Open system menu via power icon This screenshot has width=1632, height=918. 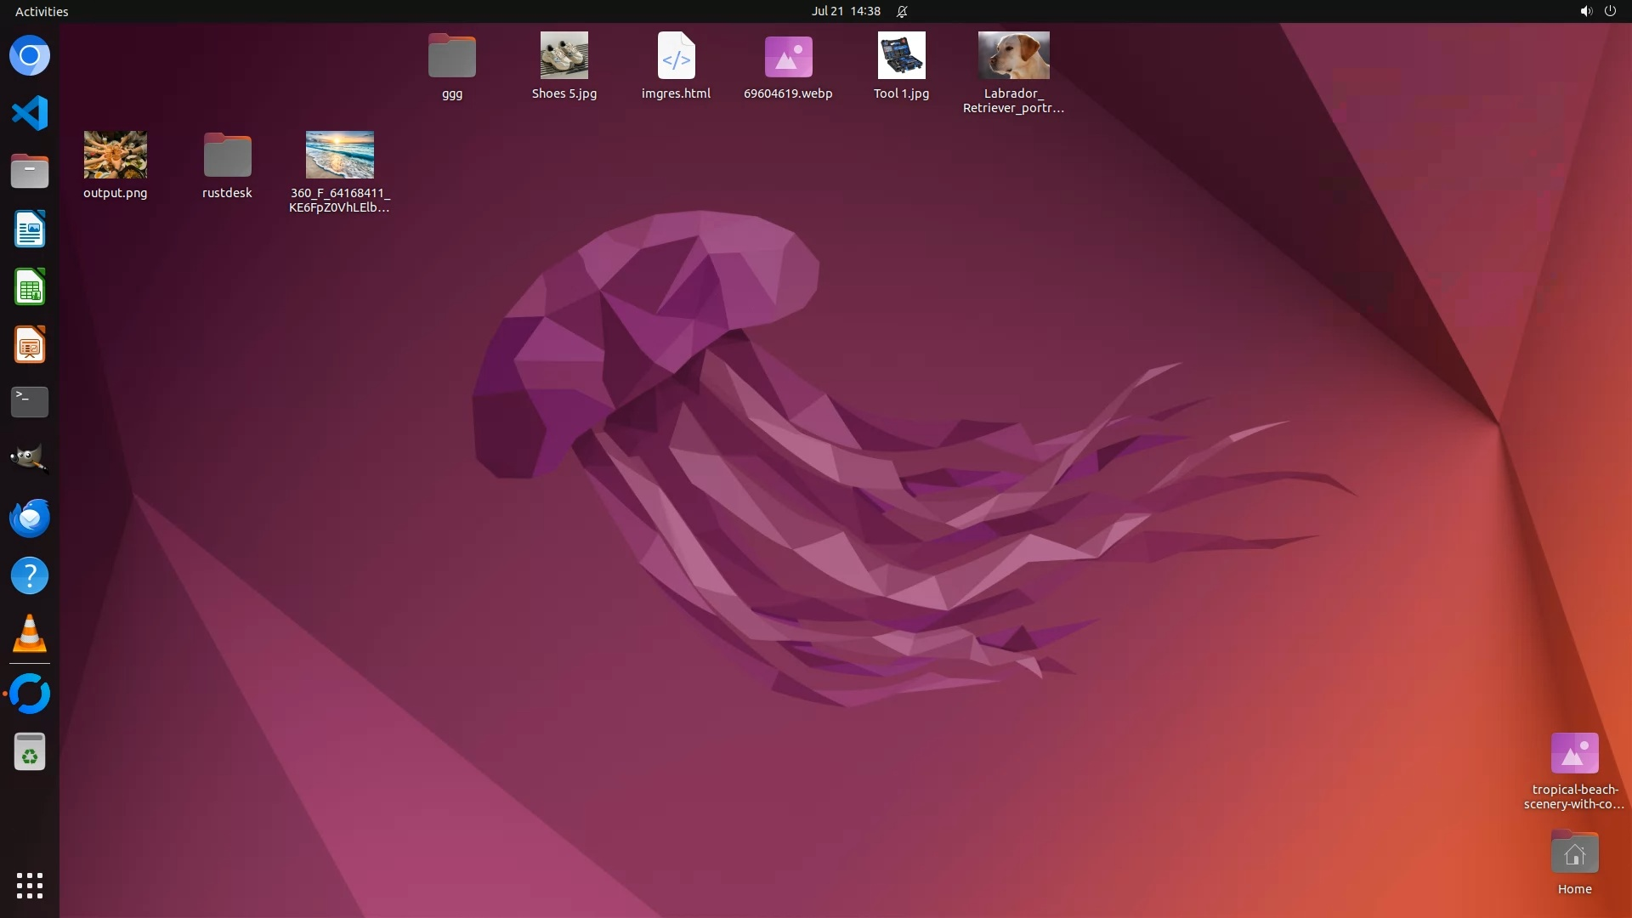click(1610, 11)
